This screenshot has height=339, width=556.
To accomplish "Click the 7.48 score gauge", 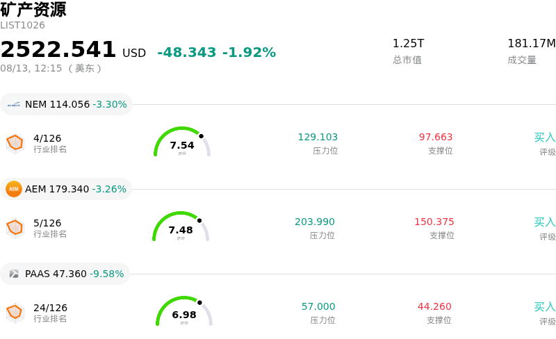I will [x=181, y=226].
